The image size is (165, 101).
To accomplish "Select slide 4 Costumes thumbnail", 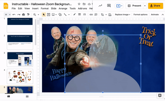I will pos(20,76).
